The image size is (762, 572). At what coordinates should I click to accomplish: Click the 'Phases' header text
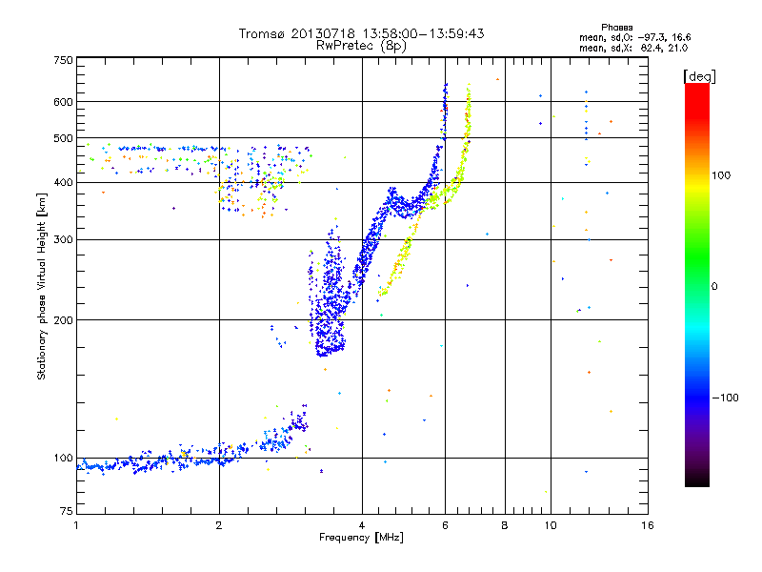(616, 28)
